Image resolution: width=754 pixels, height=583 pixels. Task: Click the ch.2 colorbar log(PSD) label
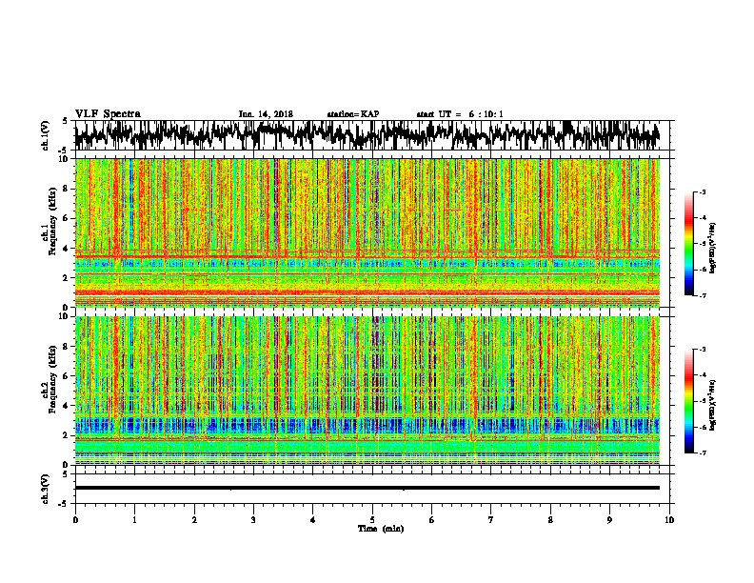tap(713, 405)
